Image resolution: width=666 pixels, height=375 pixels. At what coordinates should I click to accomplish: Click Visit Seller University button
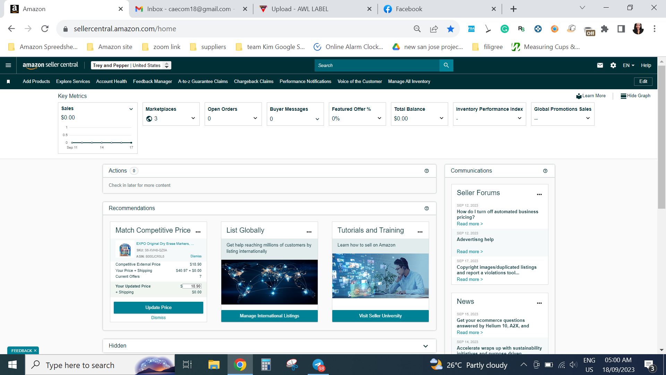381,316
